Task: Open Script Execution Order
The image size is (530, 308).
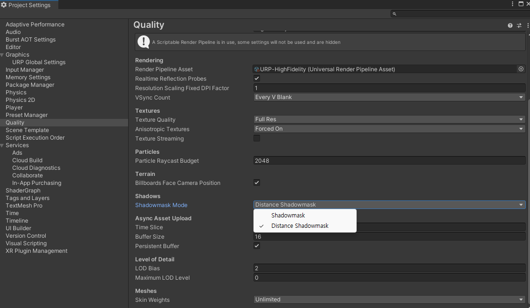Action: coord(35,138)
